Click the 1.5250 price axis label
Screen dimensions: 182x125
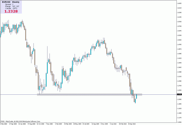[179, 35]
